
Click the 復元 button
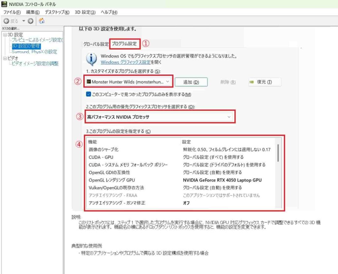click(265, 82)
